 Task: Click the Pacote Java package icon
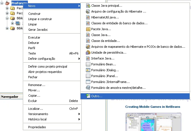click(x=88, y=29)
